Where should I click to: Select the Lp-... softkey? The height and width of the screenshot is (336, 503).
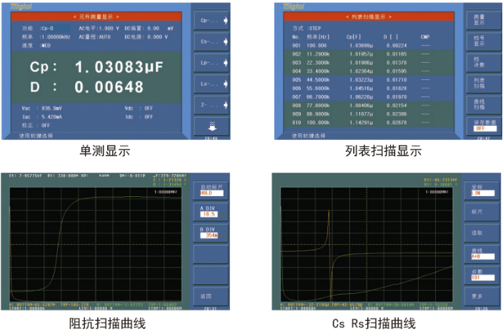pos(211,63)
